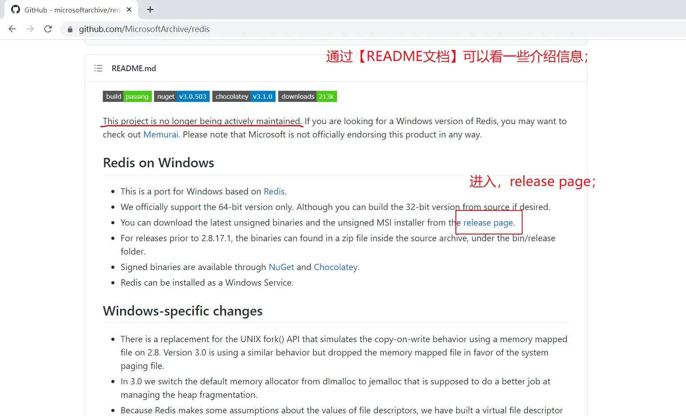
Task: Click the browser Back arrow
Action: tap(12, 29)
